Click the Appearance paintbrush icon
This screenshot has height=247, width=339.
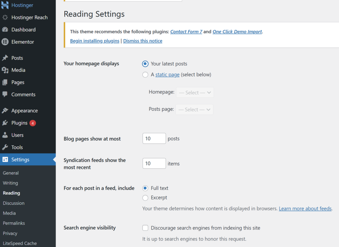pos(5,110)
